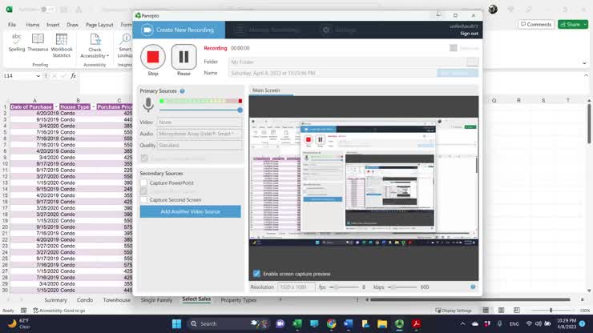Open Date of Purchase filter dropdown

click(x=56, y=107)
